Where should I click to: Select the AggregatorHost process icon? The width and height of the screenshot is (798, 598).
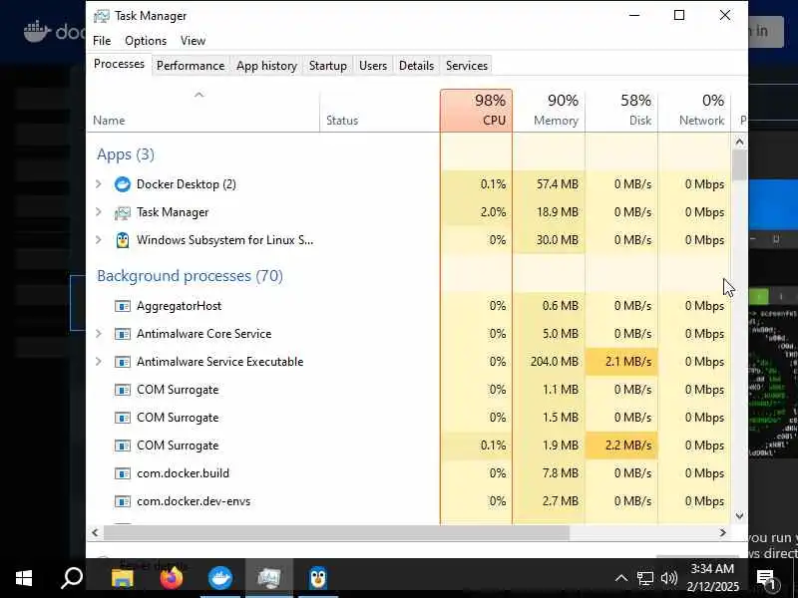tap(122, 306)
